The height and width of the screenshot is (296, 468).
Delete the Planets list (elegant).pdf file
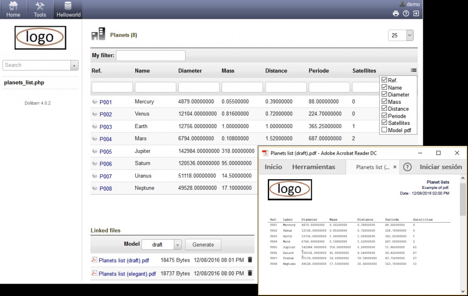coord(250,273)
